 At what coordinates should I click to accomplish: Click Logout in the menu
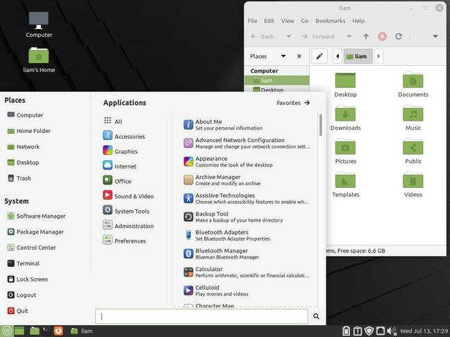22,295
